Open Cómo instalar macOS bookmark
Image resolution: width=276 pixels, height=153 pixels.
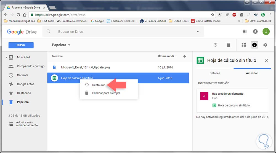click(206, 21)
